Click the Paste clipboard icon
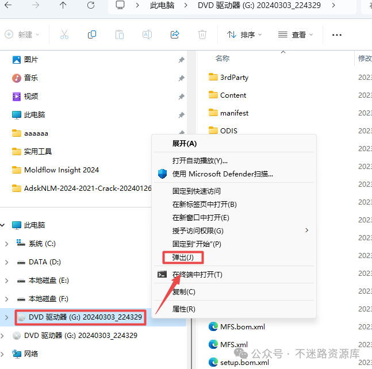This screenshot has height=369, width=372. tap(120, 34)
